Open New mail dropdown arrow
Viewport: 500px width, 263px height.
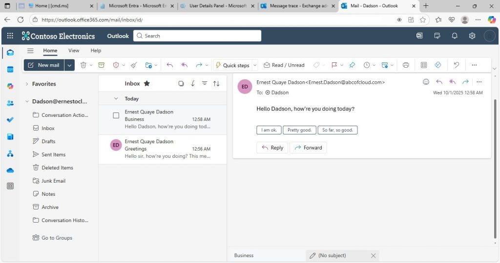point(69,65)
